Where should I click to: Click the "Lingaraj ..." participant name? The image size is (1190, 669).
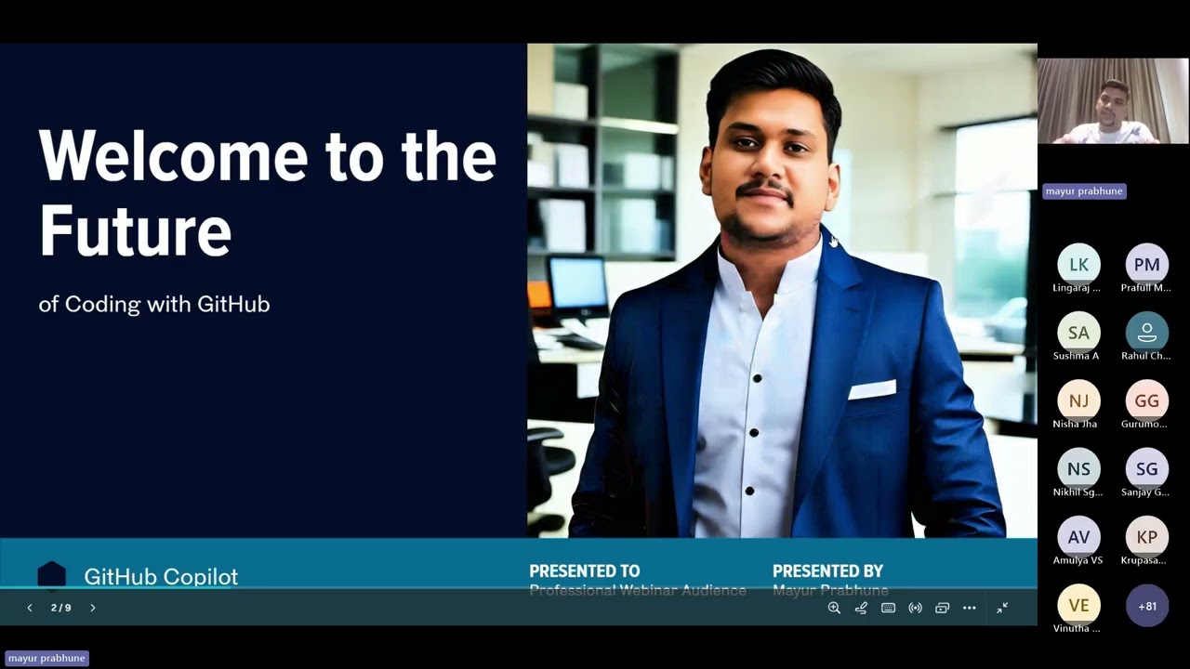click(1077, 288)
